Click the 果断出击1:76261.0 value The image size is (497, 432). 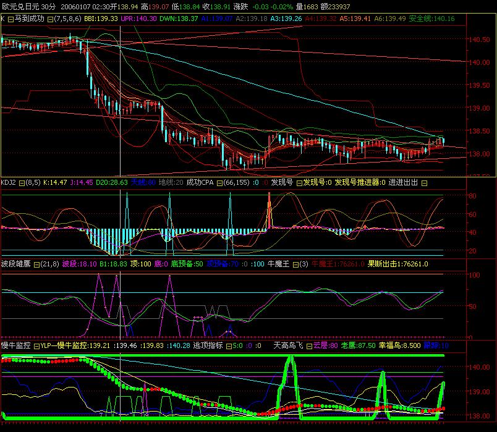click(398, 264)
